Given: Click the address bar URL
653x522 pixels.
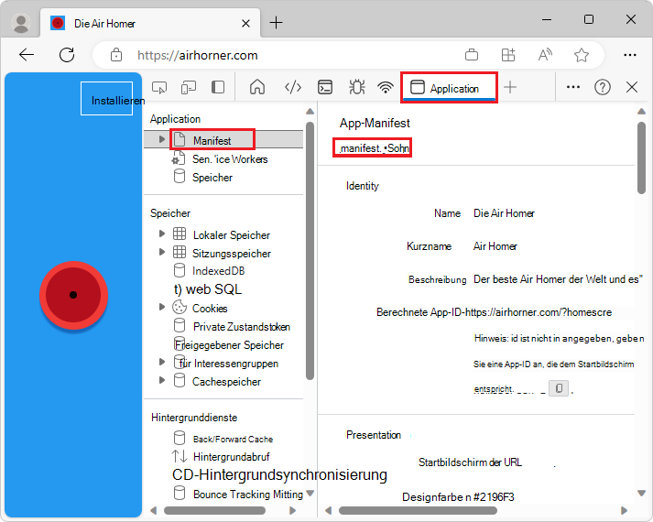Looking at the screenshot, I should 198,55.
